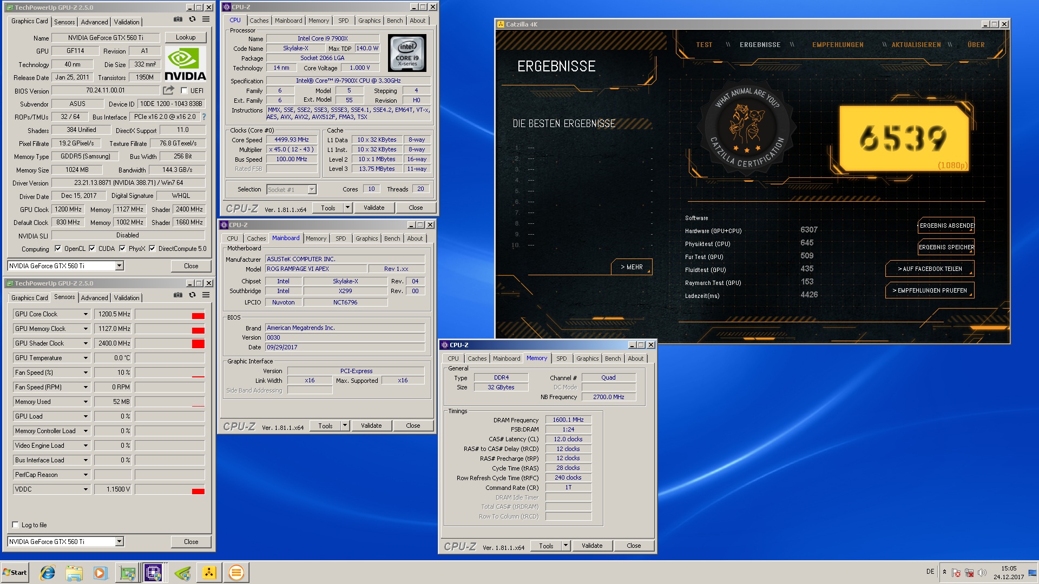Click the GPU Core Clock sensor graph
The image size is (1039, 584).
tap(170, 314)
